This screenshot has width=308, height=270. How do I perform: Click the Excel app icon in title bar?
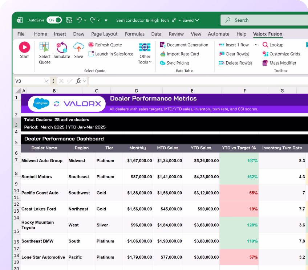pos(20,20)
